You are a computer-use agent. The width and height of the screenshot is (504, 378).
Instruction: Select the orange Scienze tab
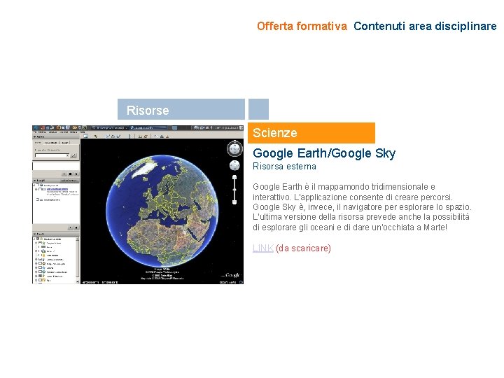click(311, 133)
